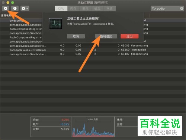The width and height of the screenshot is (186, 140).
Task: Click the yellow minimize window button
Action: pyautogui.click(x=8, y=3)
